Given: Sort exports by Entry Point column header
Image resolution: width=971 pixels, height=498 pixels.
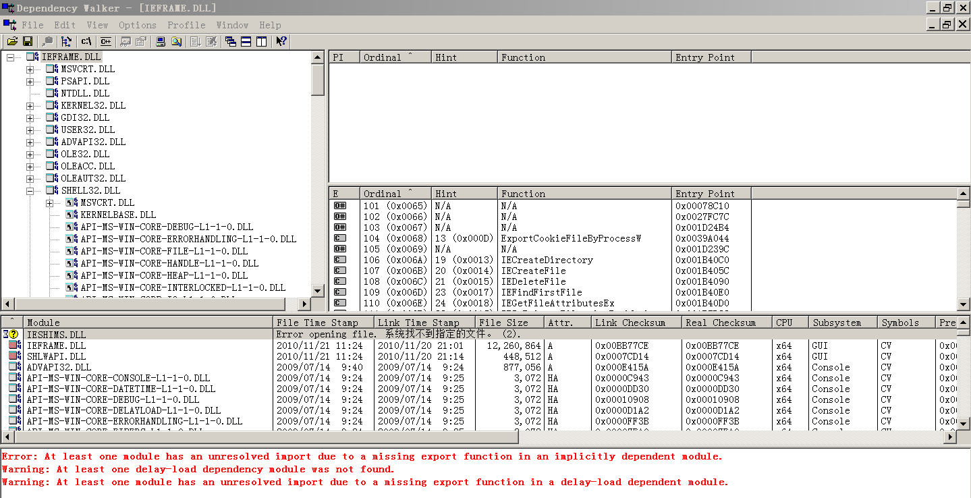Looking at the screenshot, I should (711, 194).
